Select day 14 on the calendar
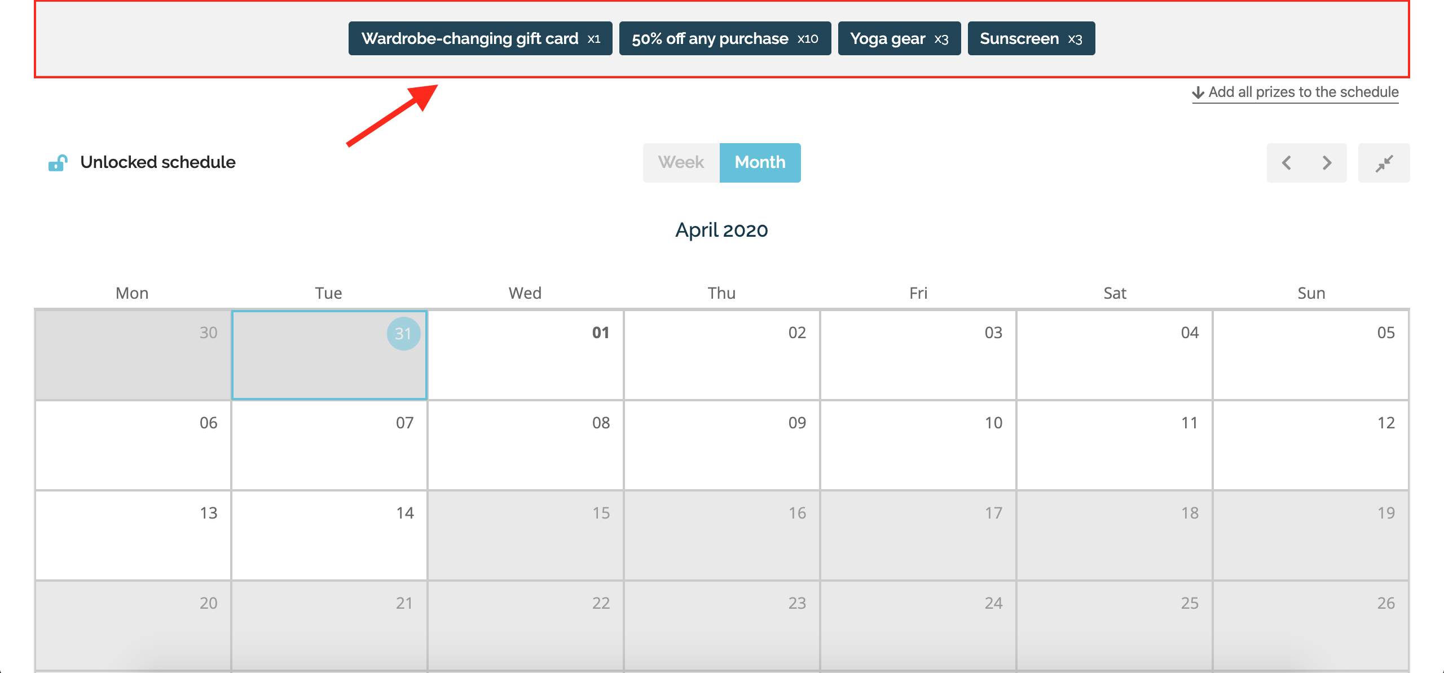The image size is (1444, 673). (x=329, y=535)
